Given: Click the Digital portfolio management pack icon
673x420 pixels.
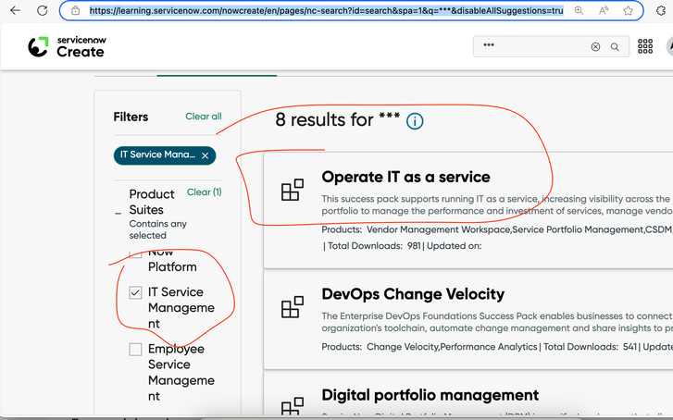Looking at the screenshot, I should (293, 405).
